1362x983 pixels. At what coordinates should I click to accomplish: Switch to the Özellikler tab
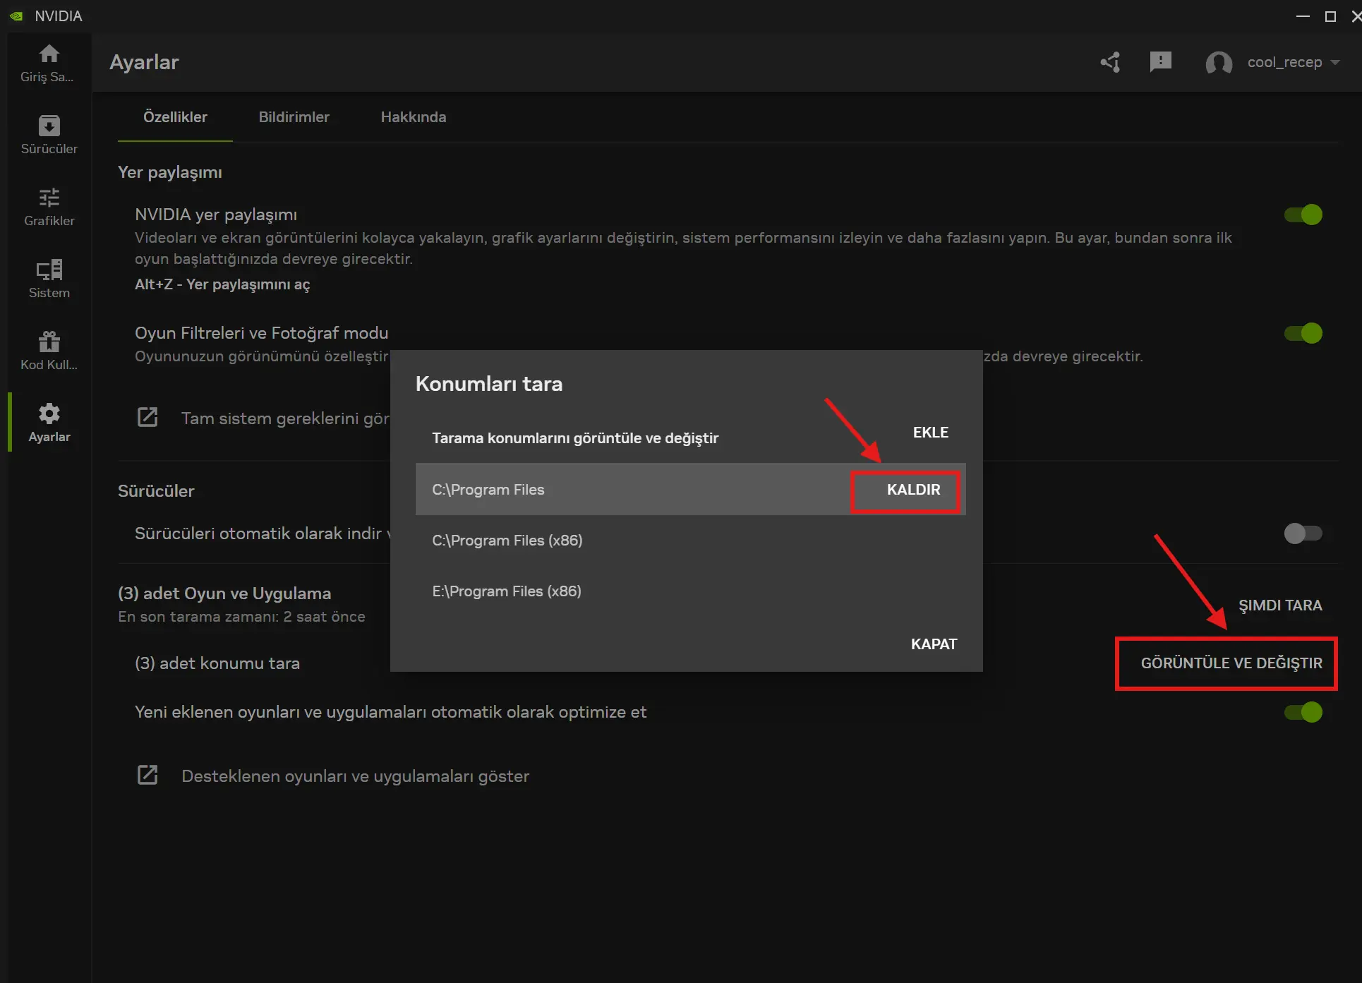click(x=175, y=117)
